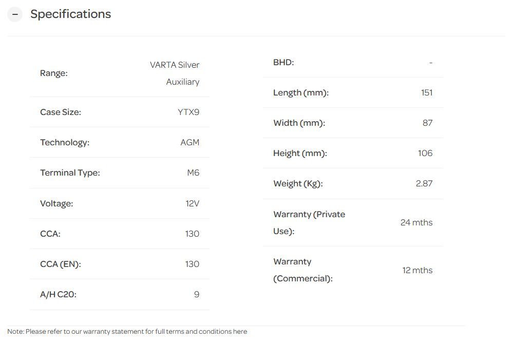Click the 'Terminal Type:' label
The height and width of the screenshot is (344, 511).
[70, 173]
